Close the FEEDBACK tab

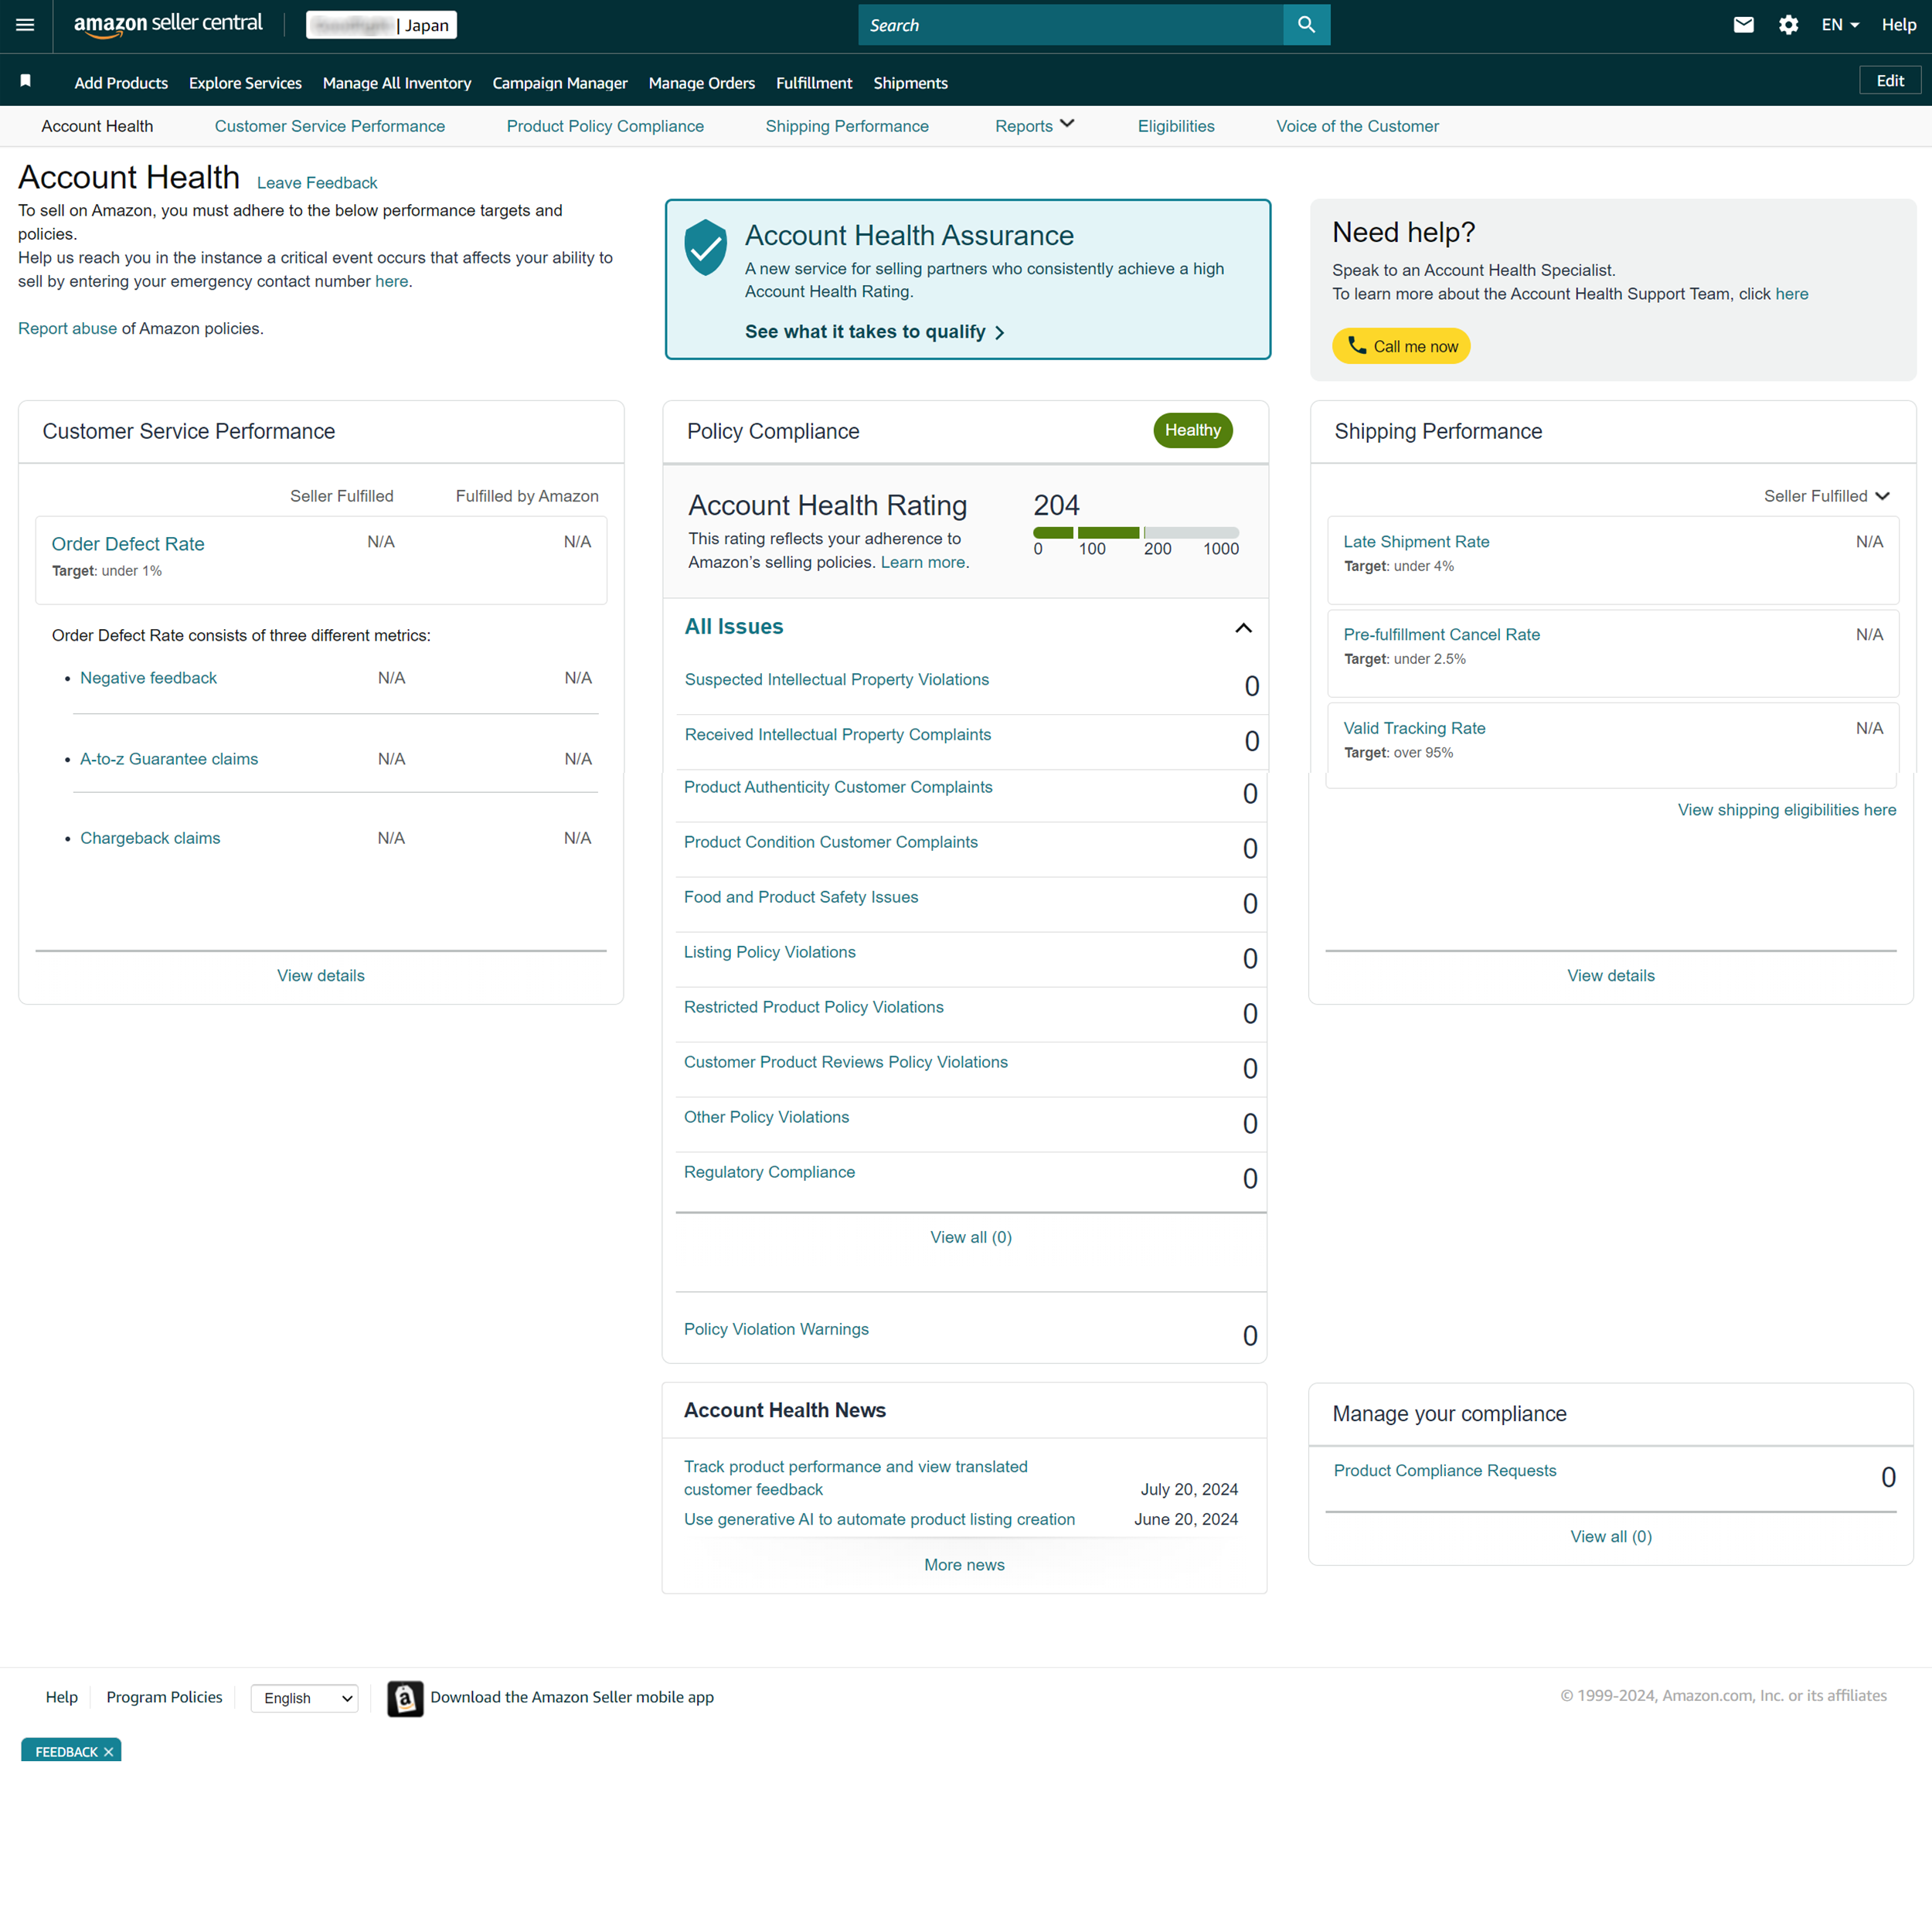(109, 1752)
